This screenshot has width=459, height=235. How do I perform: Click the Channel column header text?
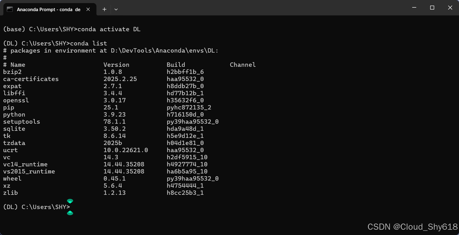243,65
